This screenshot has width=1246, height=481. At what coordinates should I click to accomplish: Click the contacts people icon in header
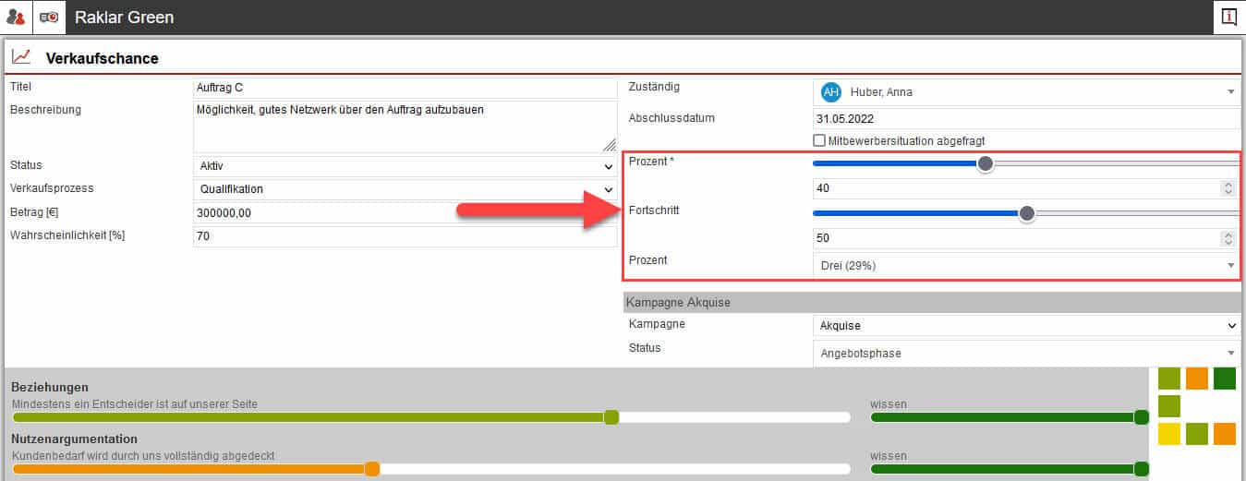[x=16, y=18]
